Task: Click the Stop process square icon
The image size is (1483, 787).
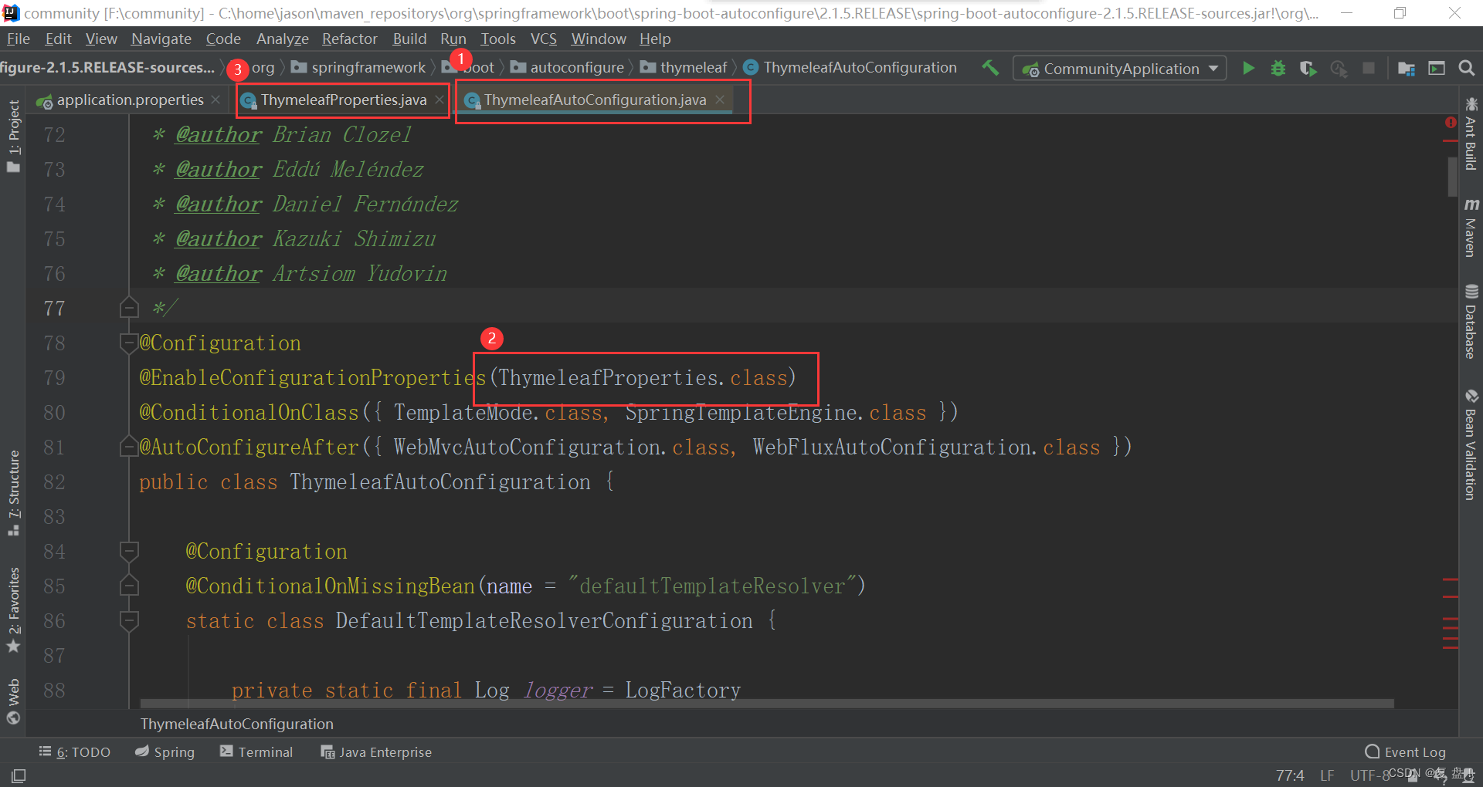Action: (1369, 68)
